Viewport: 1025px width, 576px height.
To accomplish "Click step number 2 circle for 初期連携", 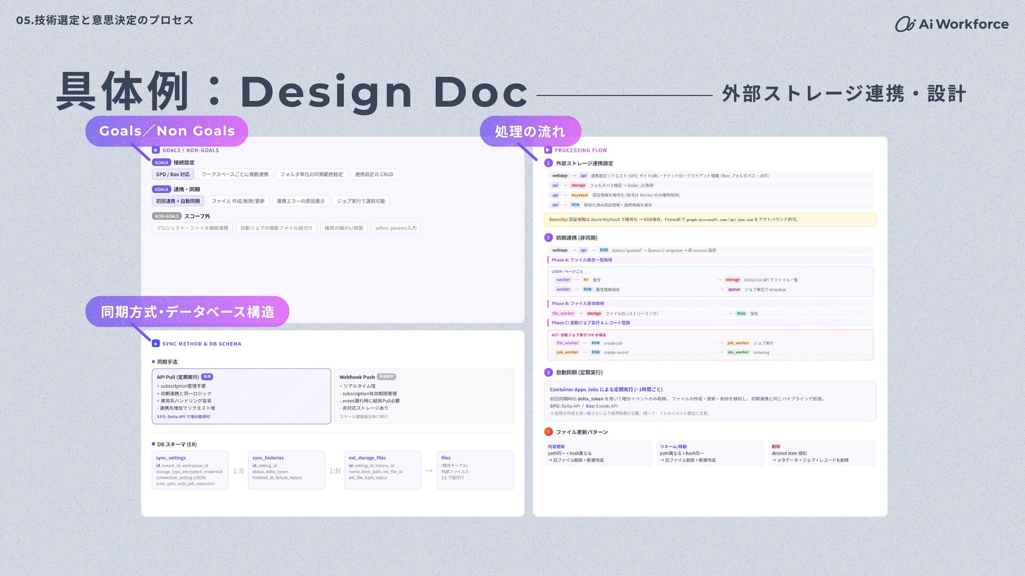I will pos(548,238).
